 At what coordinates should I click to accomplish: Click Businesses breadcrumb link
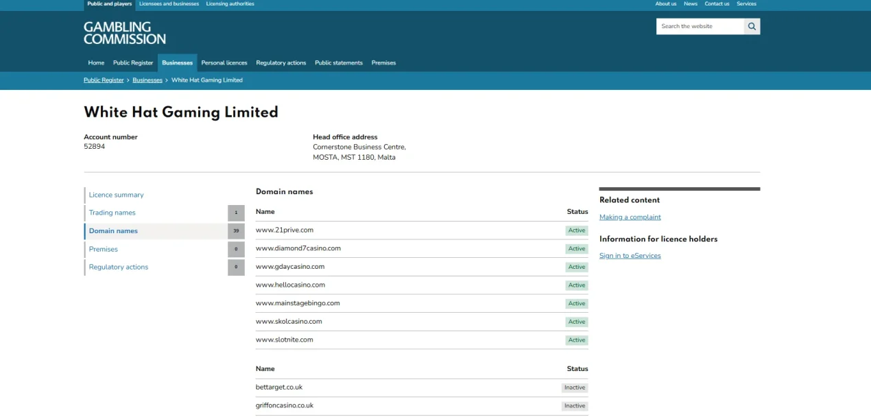pyautogui.click(x=147, y=80)
